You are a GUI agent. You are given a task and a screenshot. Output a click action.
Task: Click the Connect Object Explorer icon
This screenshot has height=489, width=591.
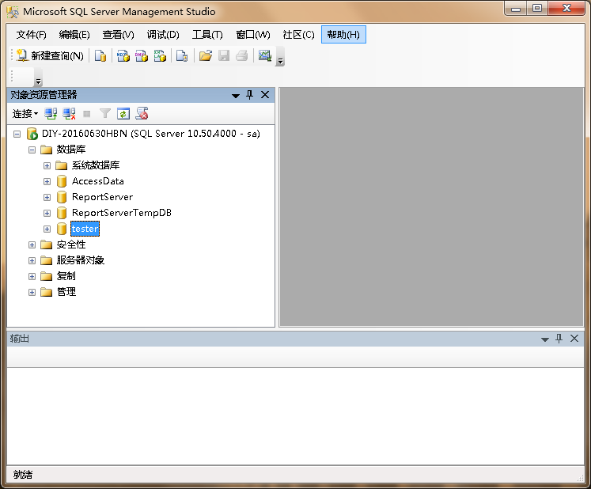[x=51, y=114]
